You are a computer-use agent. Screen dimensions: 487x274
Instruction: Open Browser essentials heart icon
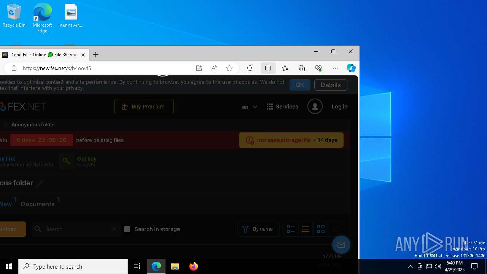click(318, 68)
